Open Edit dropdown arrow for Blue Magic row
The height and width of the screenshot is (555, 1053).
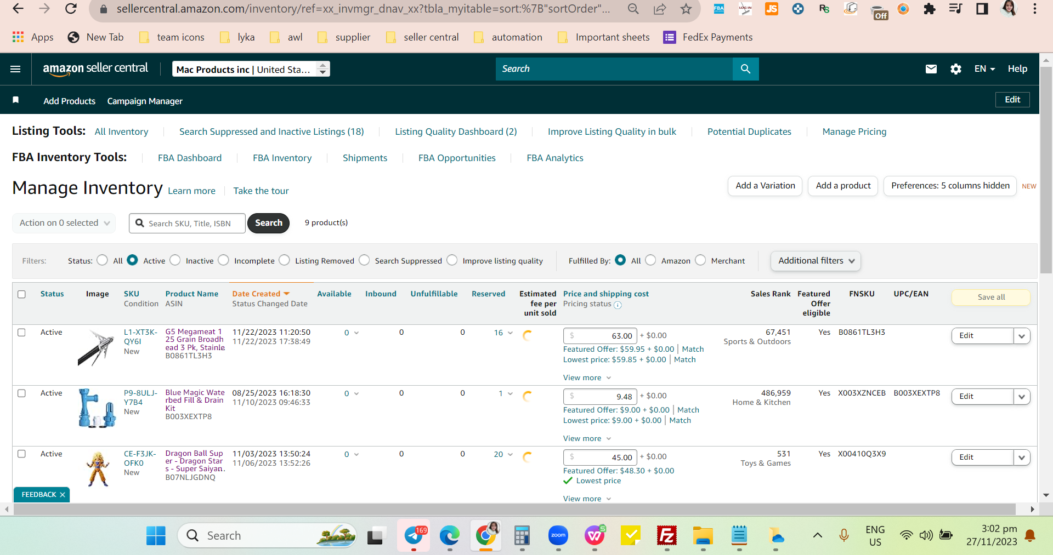tap(1022, 397)
